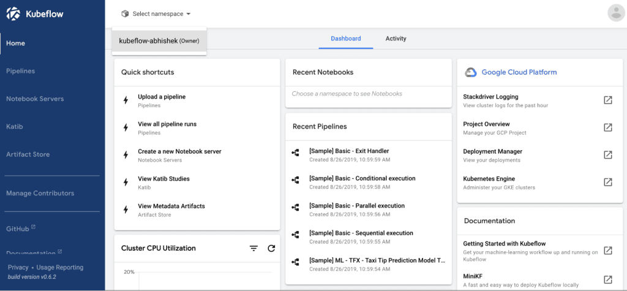The image size is (627, 291).
Task: Open external link icon for Deployment Manager
Action: tap(608, 155)
